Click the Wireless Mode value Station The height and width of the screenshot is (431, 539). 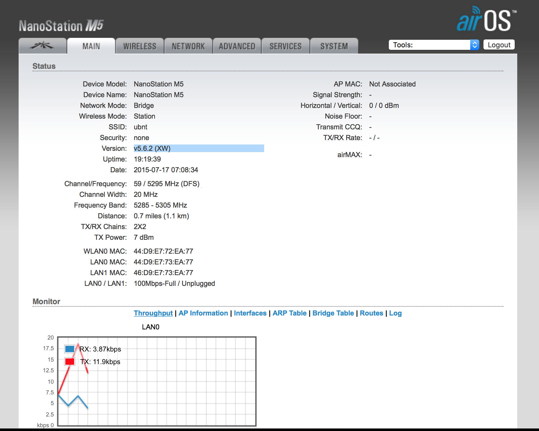coord(145,116)
